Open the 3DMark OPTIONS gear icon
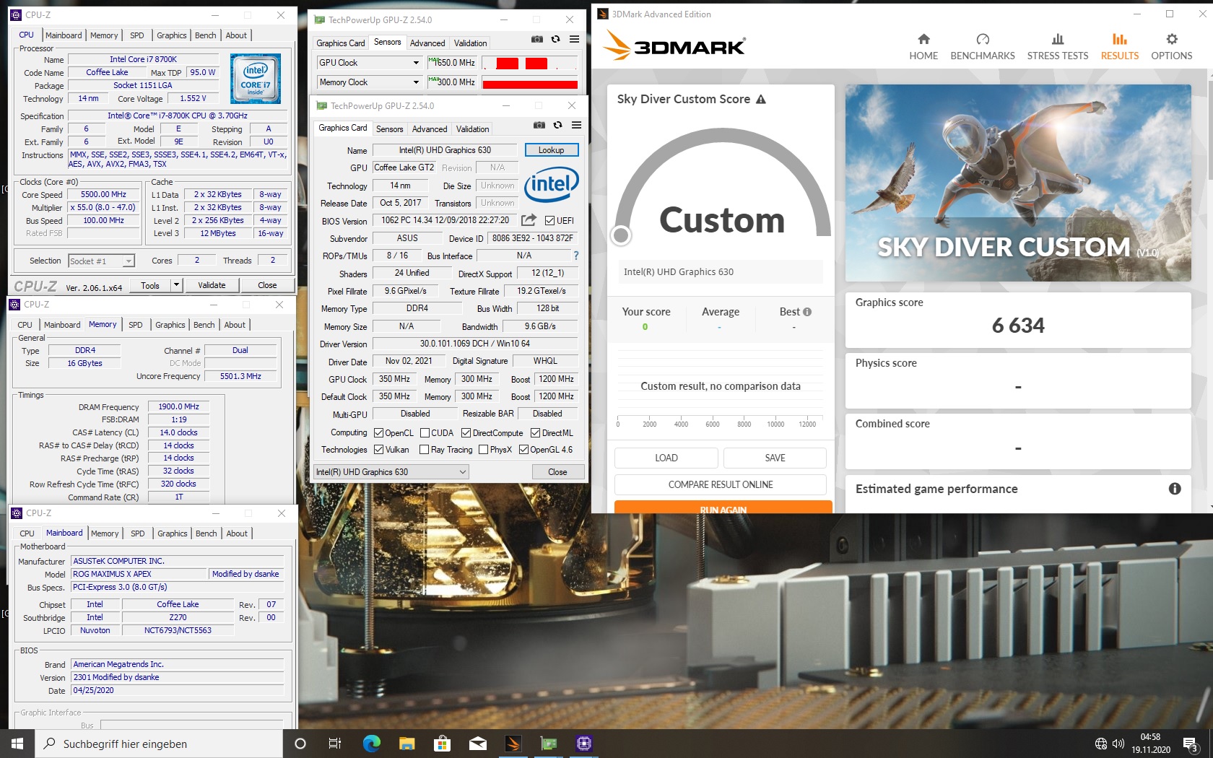The width and height of the screenshot is (1213, 758). [x=1172, y=39]
